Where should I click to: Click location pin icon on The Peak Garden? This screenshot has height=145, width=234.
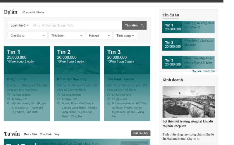tap(109, 103)
